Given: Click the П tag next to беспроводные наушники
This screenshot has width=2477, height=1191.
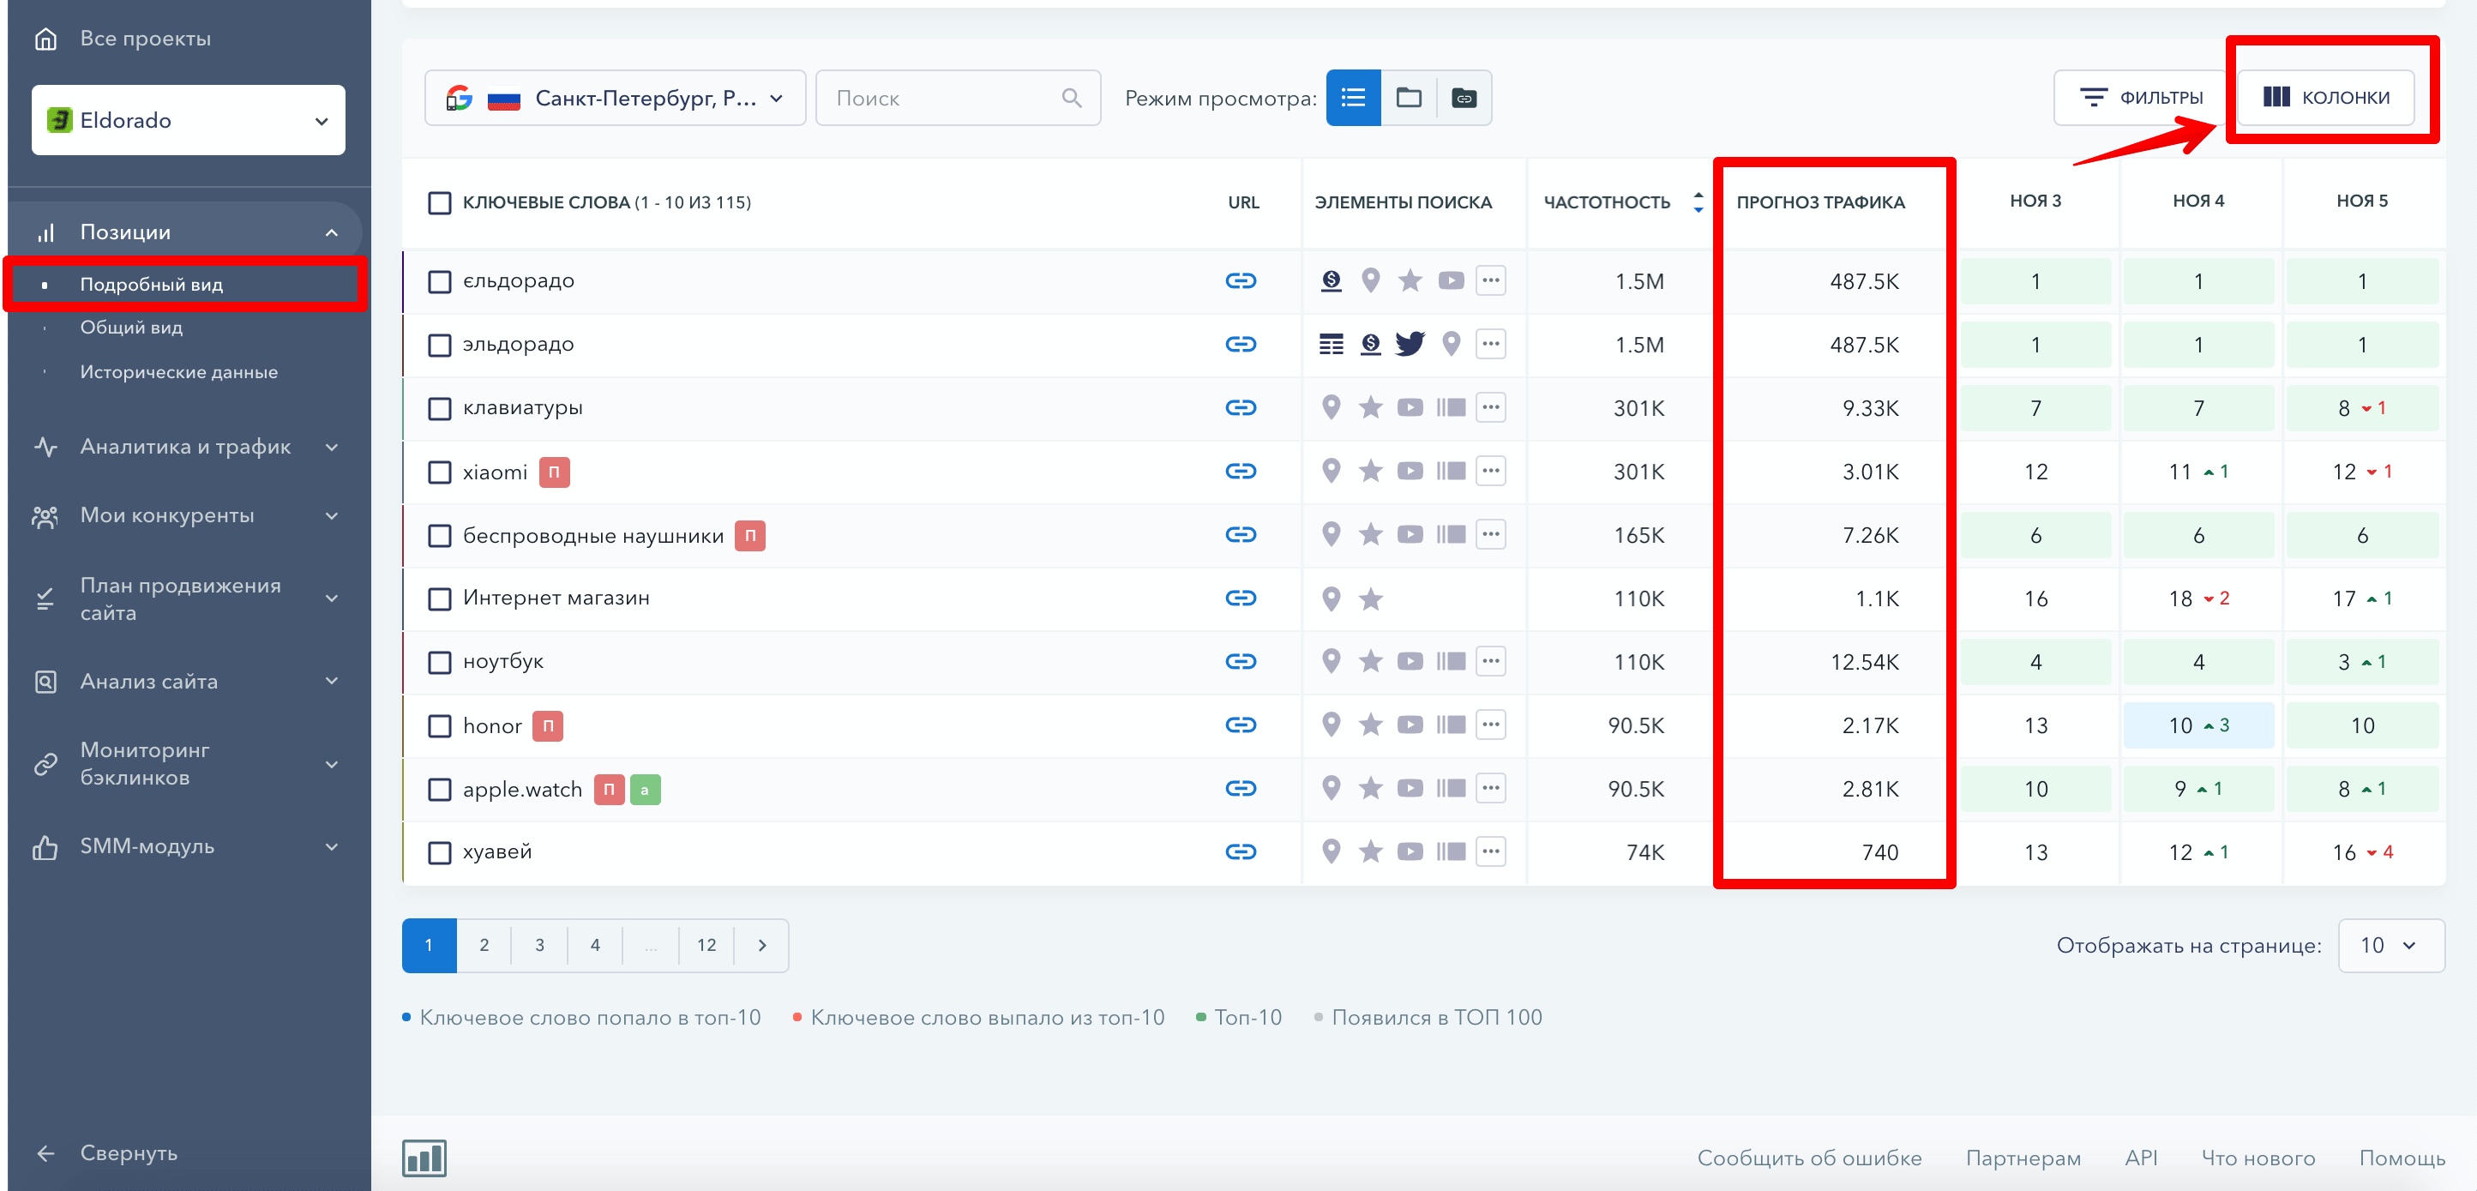Looking at the screenshot, I should (x=750, y=535).
